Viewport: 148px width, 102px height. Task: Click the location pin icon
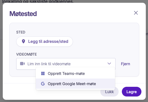coord(23,41)
